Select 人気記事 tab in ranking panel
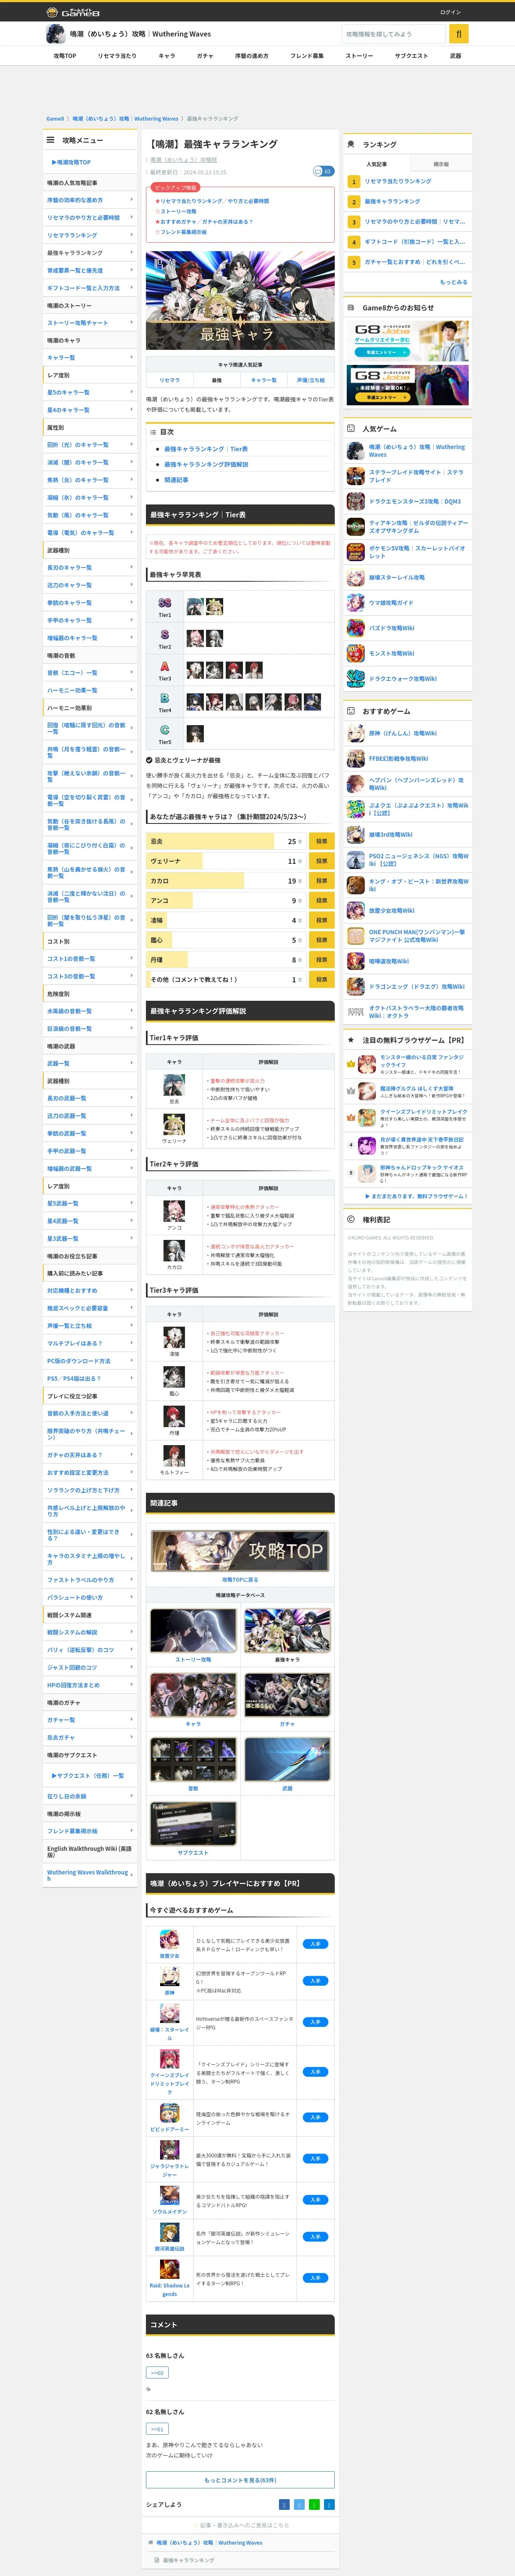 click(376, 164)
